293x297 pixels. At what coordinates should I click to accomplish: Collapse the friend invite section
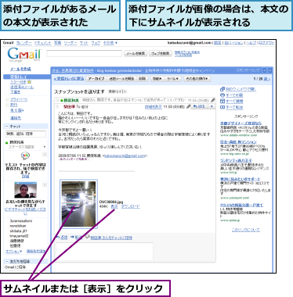[x=7, y=261]
